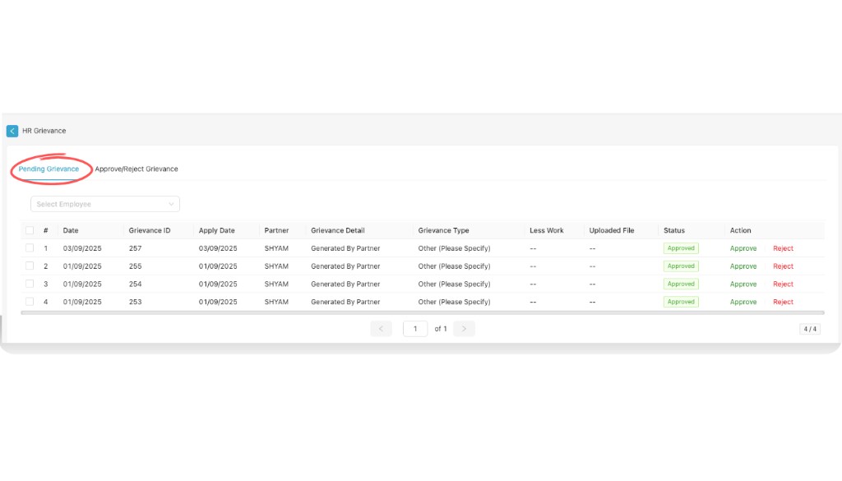Approve grievance ID 257

click(x=743, y=247)
